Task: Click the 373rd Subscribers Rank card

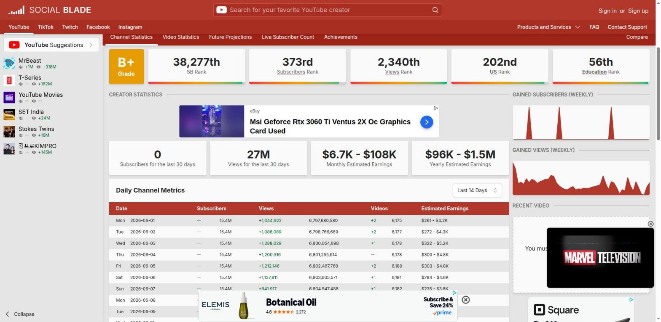Action: pos(298,66)
